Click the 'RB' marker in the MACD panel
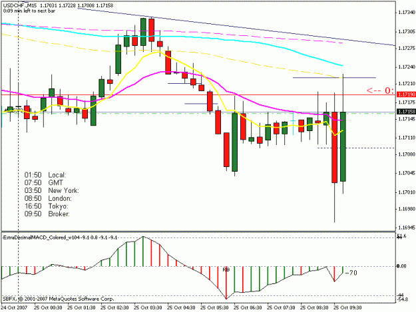 click(x=226, y=269)
